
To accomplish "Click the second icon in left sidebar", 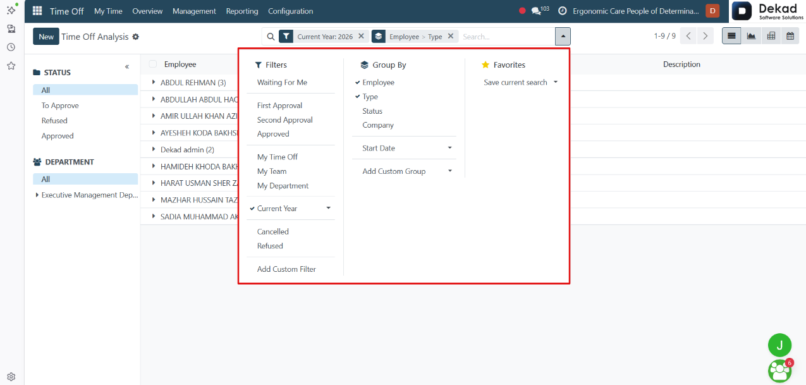I will tap(11, 28).
